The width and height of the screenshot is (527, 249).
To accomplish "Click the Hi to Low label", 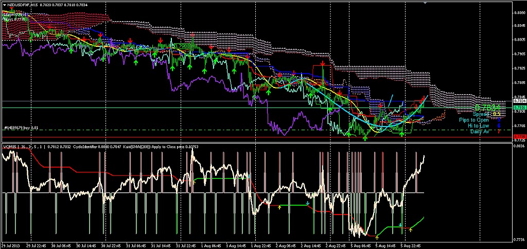I will tap(478, 126).
